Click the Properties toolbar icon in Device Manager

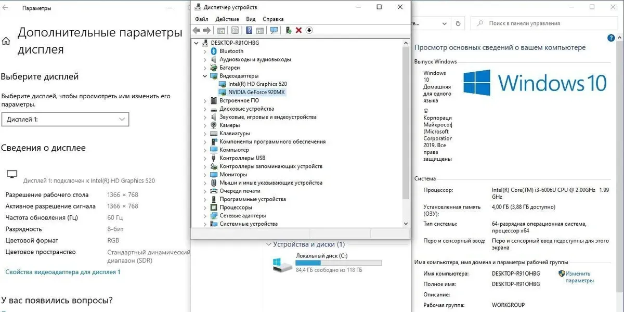(x=235, y=30)
